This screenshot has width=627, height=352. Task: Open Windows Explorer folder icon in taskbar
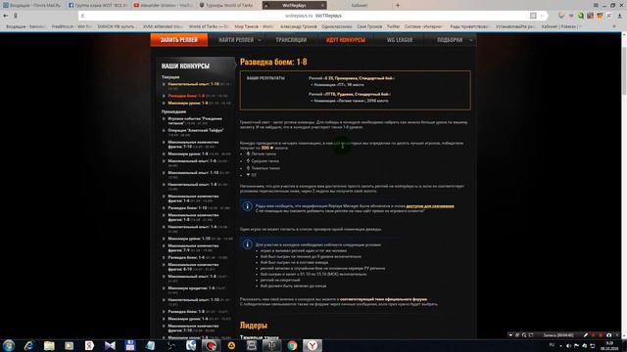(49, 345)
